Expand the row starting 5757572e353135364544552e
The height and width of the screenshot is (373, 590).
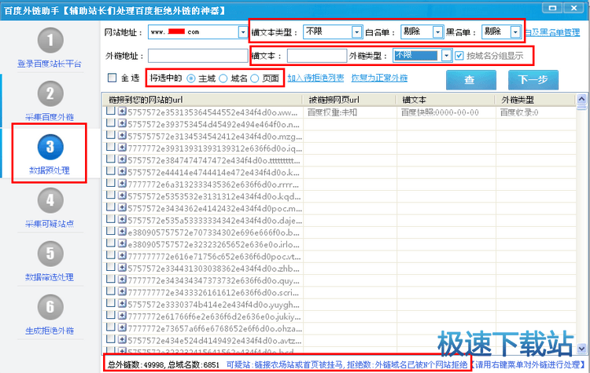tap(122, 112)
